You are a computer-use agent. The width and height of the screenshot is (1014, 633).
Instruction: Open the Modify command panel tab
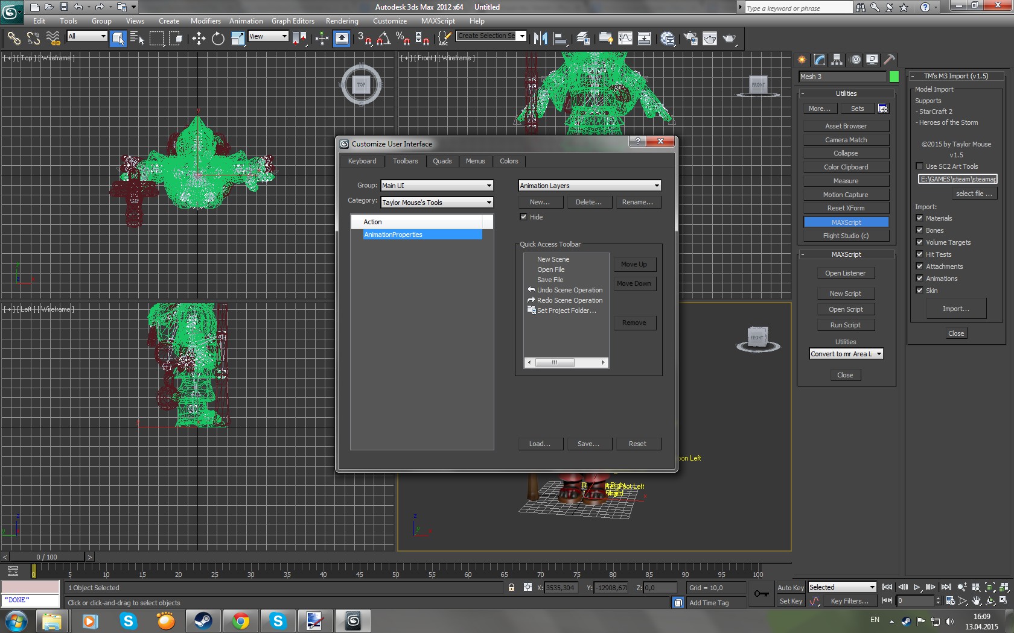click(819, 59)
